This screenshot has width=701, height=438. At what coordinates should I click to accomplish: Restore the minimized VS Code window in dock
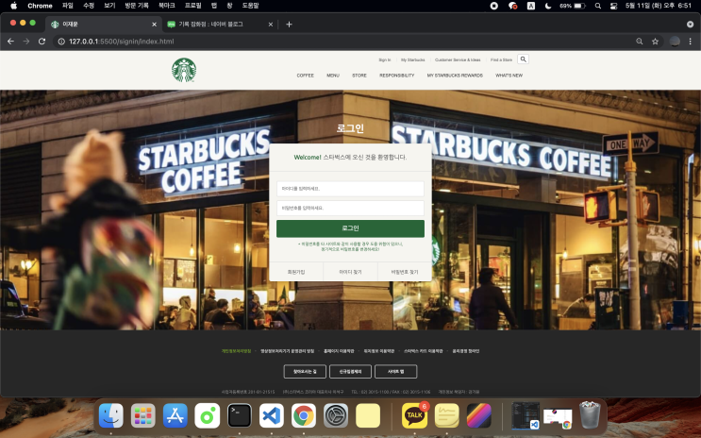(526, 415)
